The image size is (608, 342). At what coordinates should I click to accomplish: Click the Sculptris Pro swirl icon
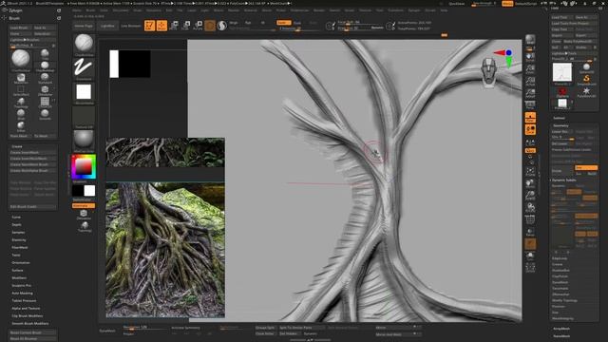[x=221, y=26]
